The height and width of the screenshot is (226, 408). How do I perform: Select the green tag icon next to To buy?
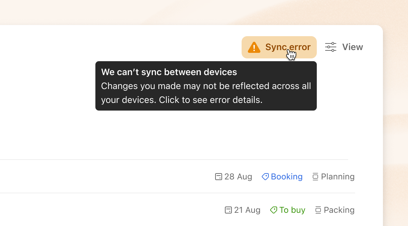274,210
